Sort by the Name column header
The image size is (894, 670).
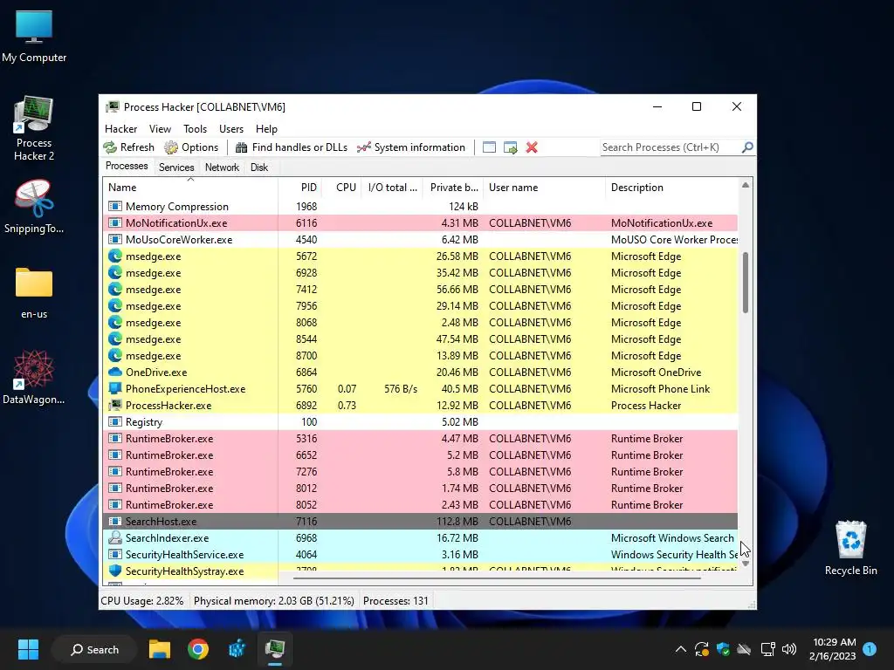[x=189, y=188]
